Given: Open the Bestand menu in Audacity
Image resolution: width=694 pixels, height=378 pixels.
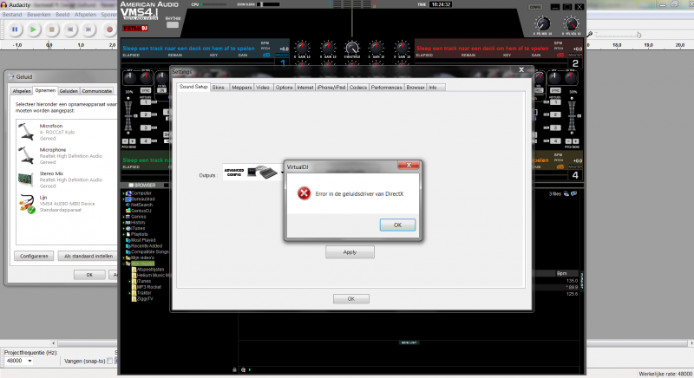Looking at the screenshot, I should pos(12,15).
